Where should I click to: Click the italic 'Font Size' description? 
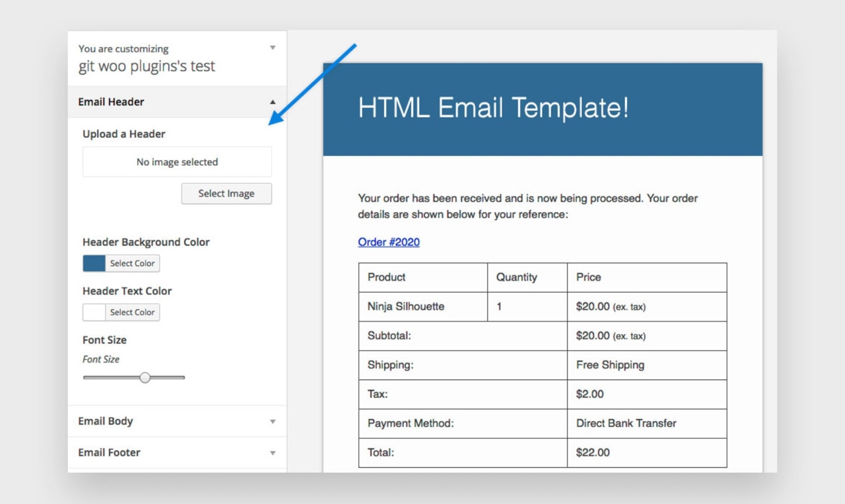pos(101,359)
